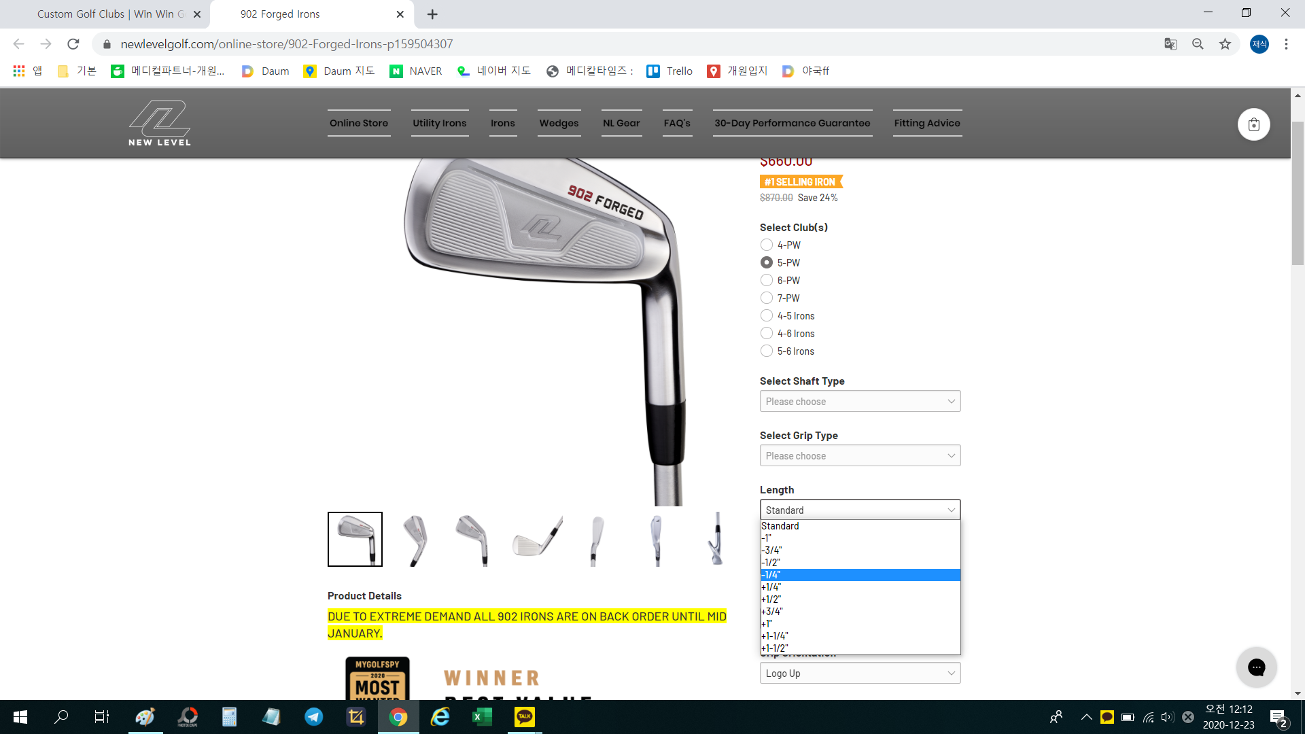Open the shopping bag cart icon
This screenshot has width=1305, height=734.
[x=1253, y=124]
